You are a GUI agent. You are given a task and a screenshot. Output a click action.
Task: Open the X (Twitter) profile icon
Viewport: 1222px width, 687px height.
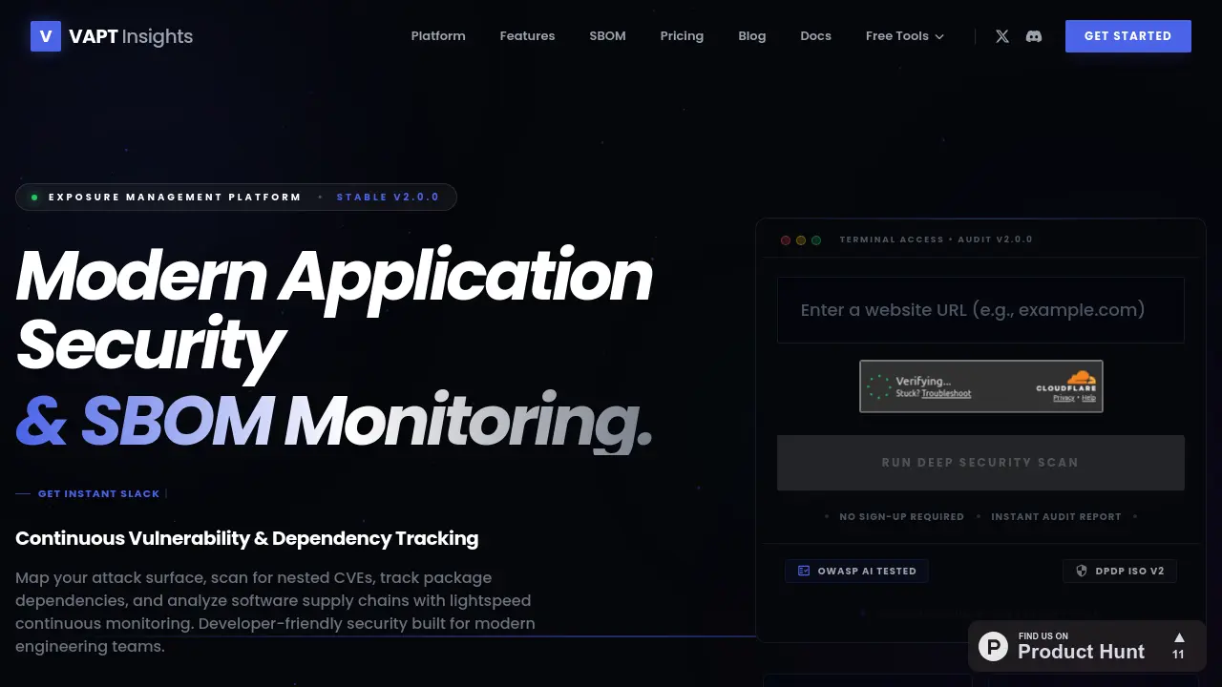(x=1001, y=36)
